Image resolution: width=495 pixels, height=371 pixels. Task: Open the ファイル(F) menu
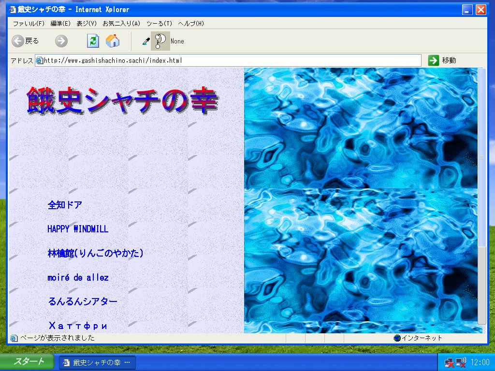tap(29, 23)
